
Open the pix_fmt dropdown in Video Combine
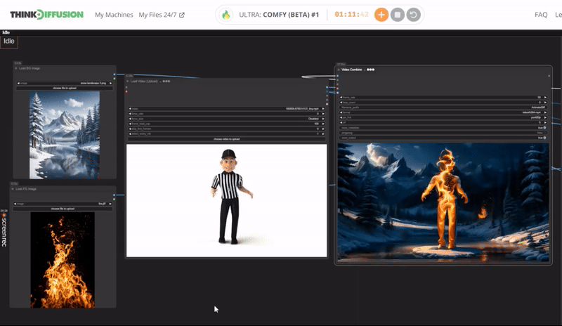(x=443, y=117)
